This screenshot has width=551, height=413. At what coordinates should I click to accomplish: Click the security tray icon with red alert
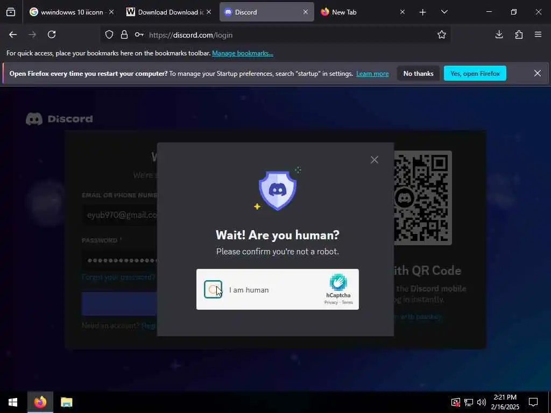coord(456,402)
